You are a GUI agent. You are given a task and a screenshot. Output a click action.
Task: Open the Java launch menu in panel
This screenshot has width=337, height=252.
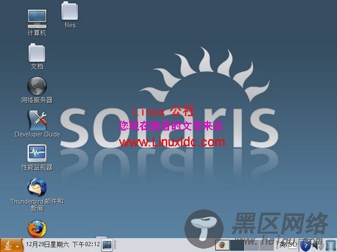(11, 245)
